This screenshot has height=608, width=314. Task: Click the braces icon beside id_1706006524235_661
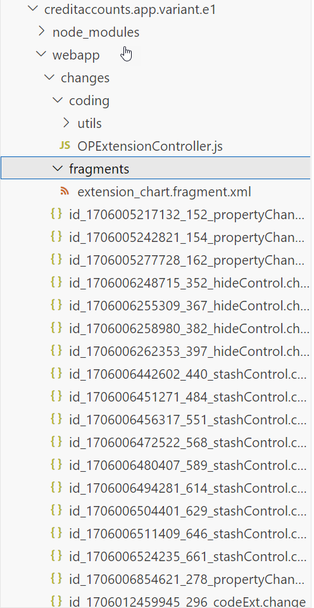pos(56,556)
